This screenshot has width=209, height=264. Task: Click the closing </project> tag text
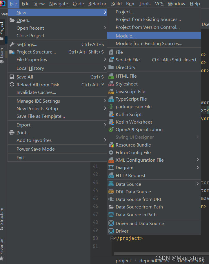128,238
